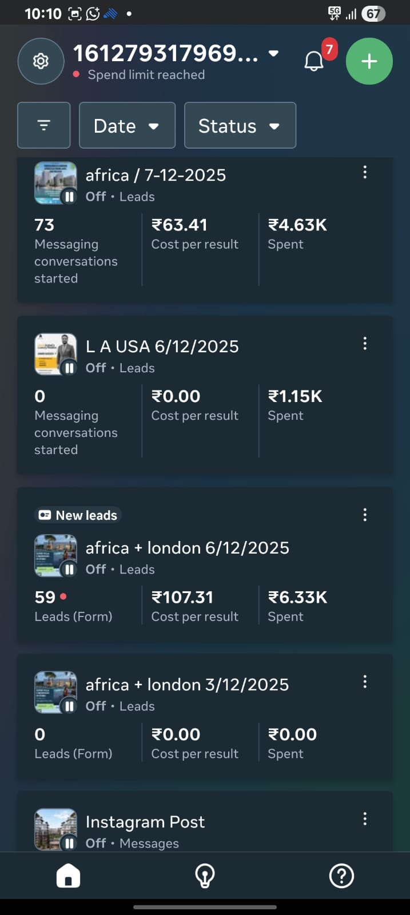Open more options for africa + london 6/12/2025

tap(365, 515)
